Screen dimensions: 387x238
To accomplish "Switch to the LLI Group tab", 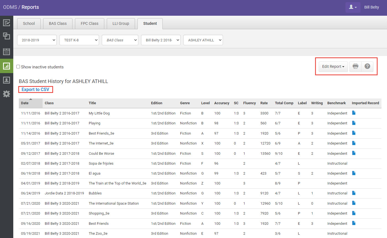I will click(x=121, y=23).
